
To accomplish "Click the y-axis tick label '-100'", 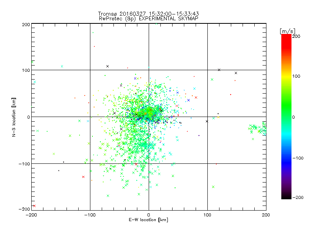I will [x=24, y=164].
